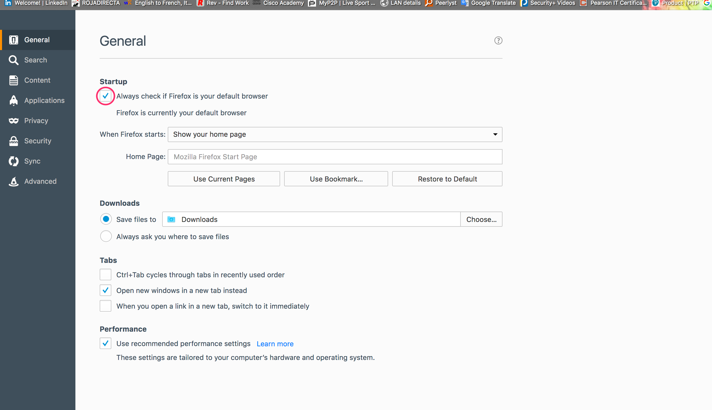Click the Rev bookmark favicon
This screenshot has width=712, height=410.
pyautogui.click(x=200, y=3)
